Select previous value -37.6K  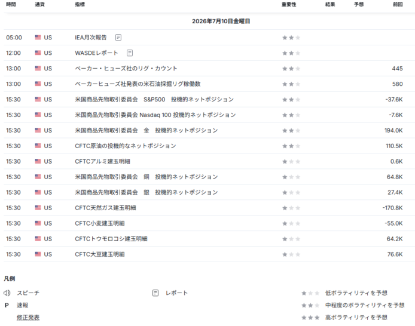click(394, 100)
